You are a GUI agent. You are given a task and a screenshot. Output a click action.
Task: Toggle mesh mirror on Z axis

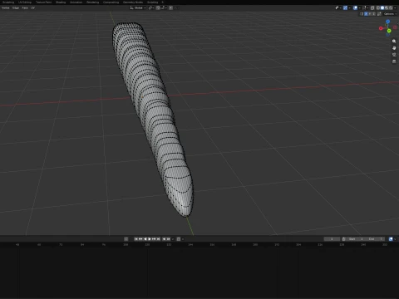374,14
